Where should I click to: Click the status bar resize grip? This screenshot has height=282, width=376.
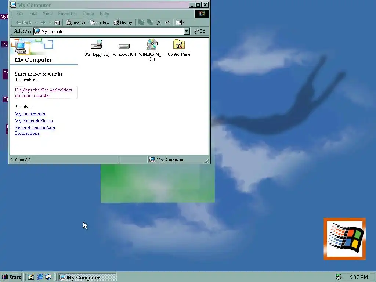tap(207, 160)
